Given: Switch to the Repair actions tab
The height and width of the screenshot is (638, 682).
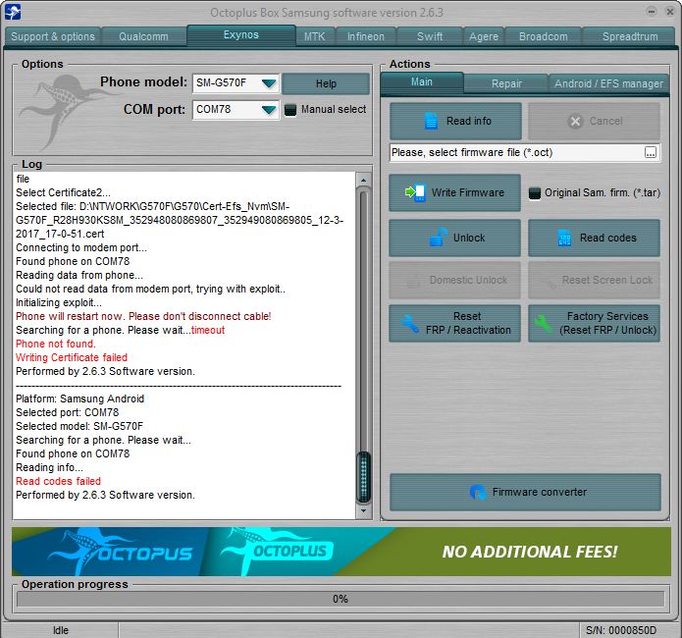Looking at the screenshot, I should point(506,83).
